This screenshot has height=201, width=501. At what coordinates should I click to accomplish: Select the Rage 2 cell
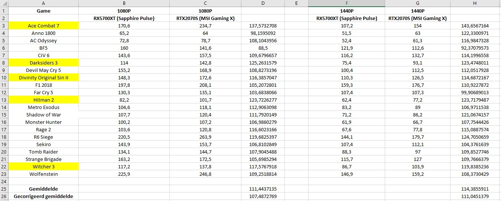(43, 129)
